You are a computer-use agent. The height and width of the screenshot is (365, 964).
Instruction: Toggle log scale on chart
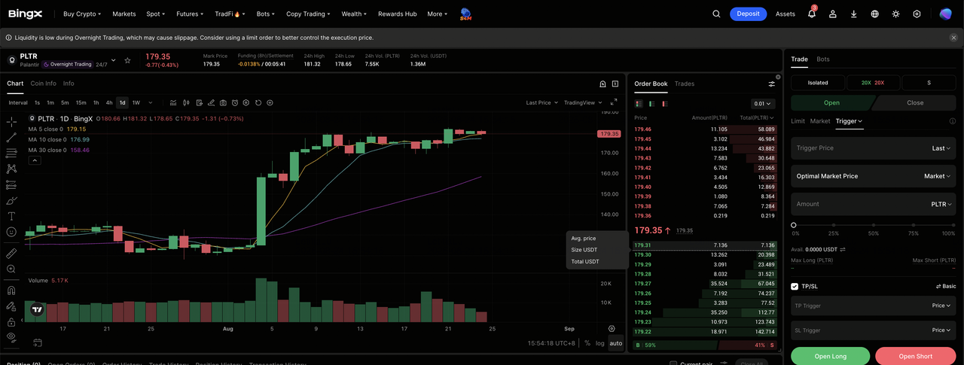(x=599, y=343)
